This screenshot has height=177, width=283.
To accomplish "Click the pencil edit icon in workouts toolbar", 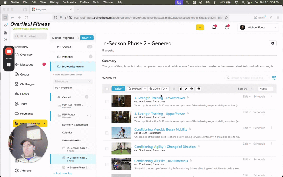I will pyautogui.click(x=186, y=89).
